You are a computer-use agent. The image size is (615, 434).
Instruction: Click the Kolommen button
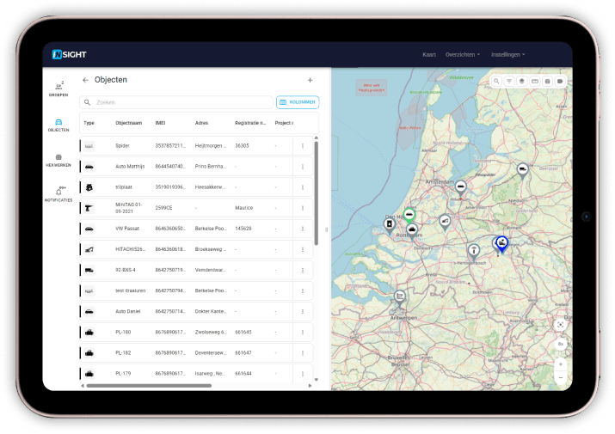coord(298,101)
